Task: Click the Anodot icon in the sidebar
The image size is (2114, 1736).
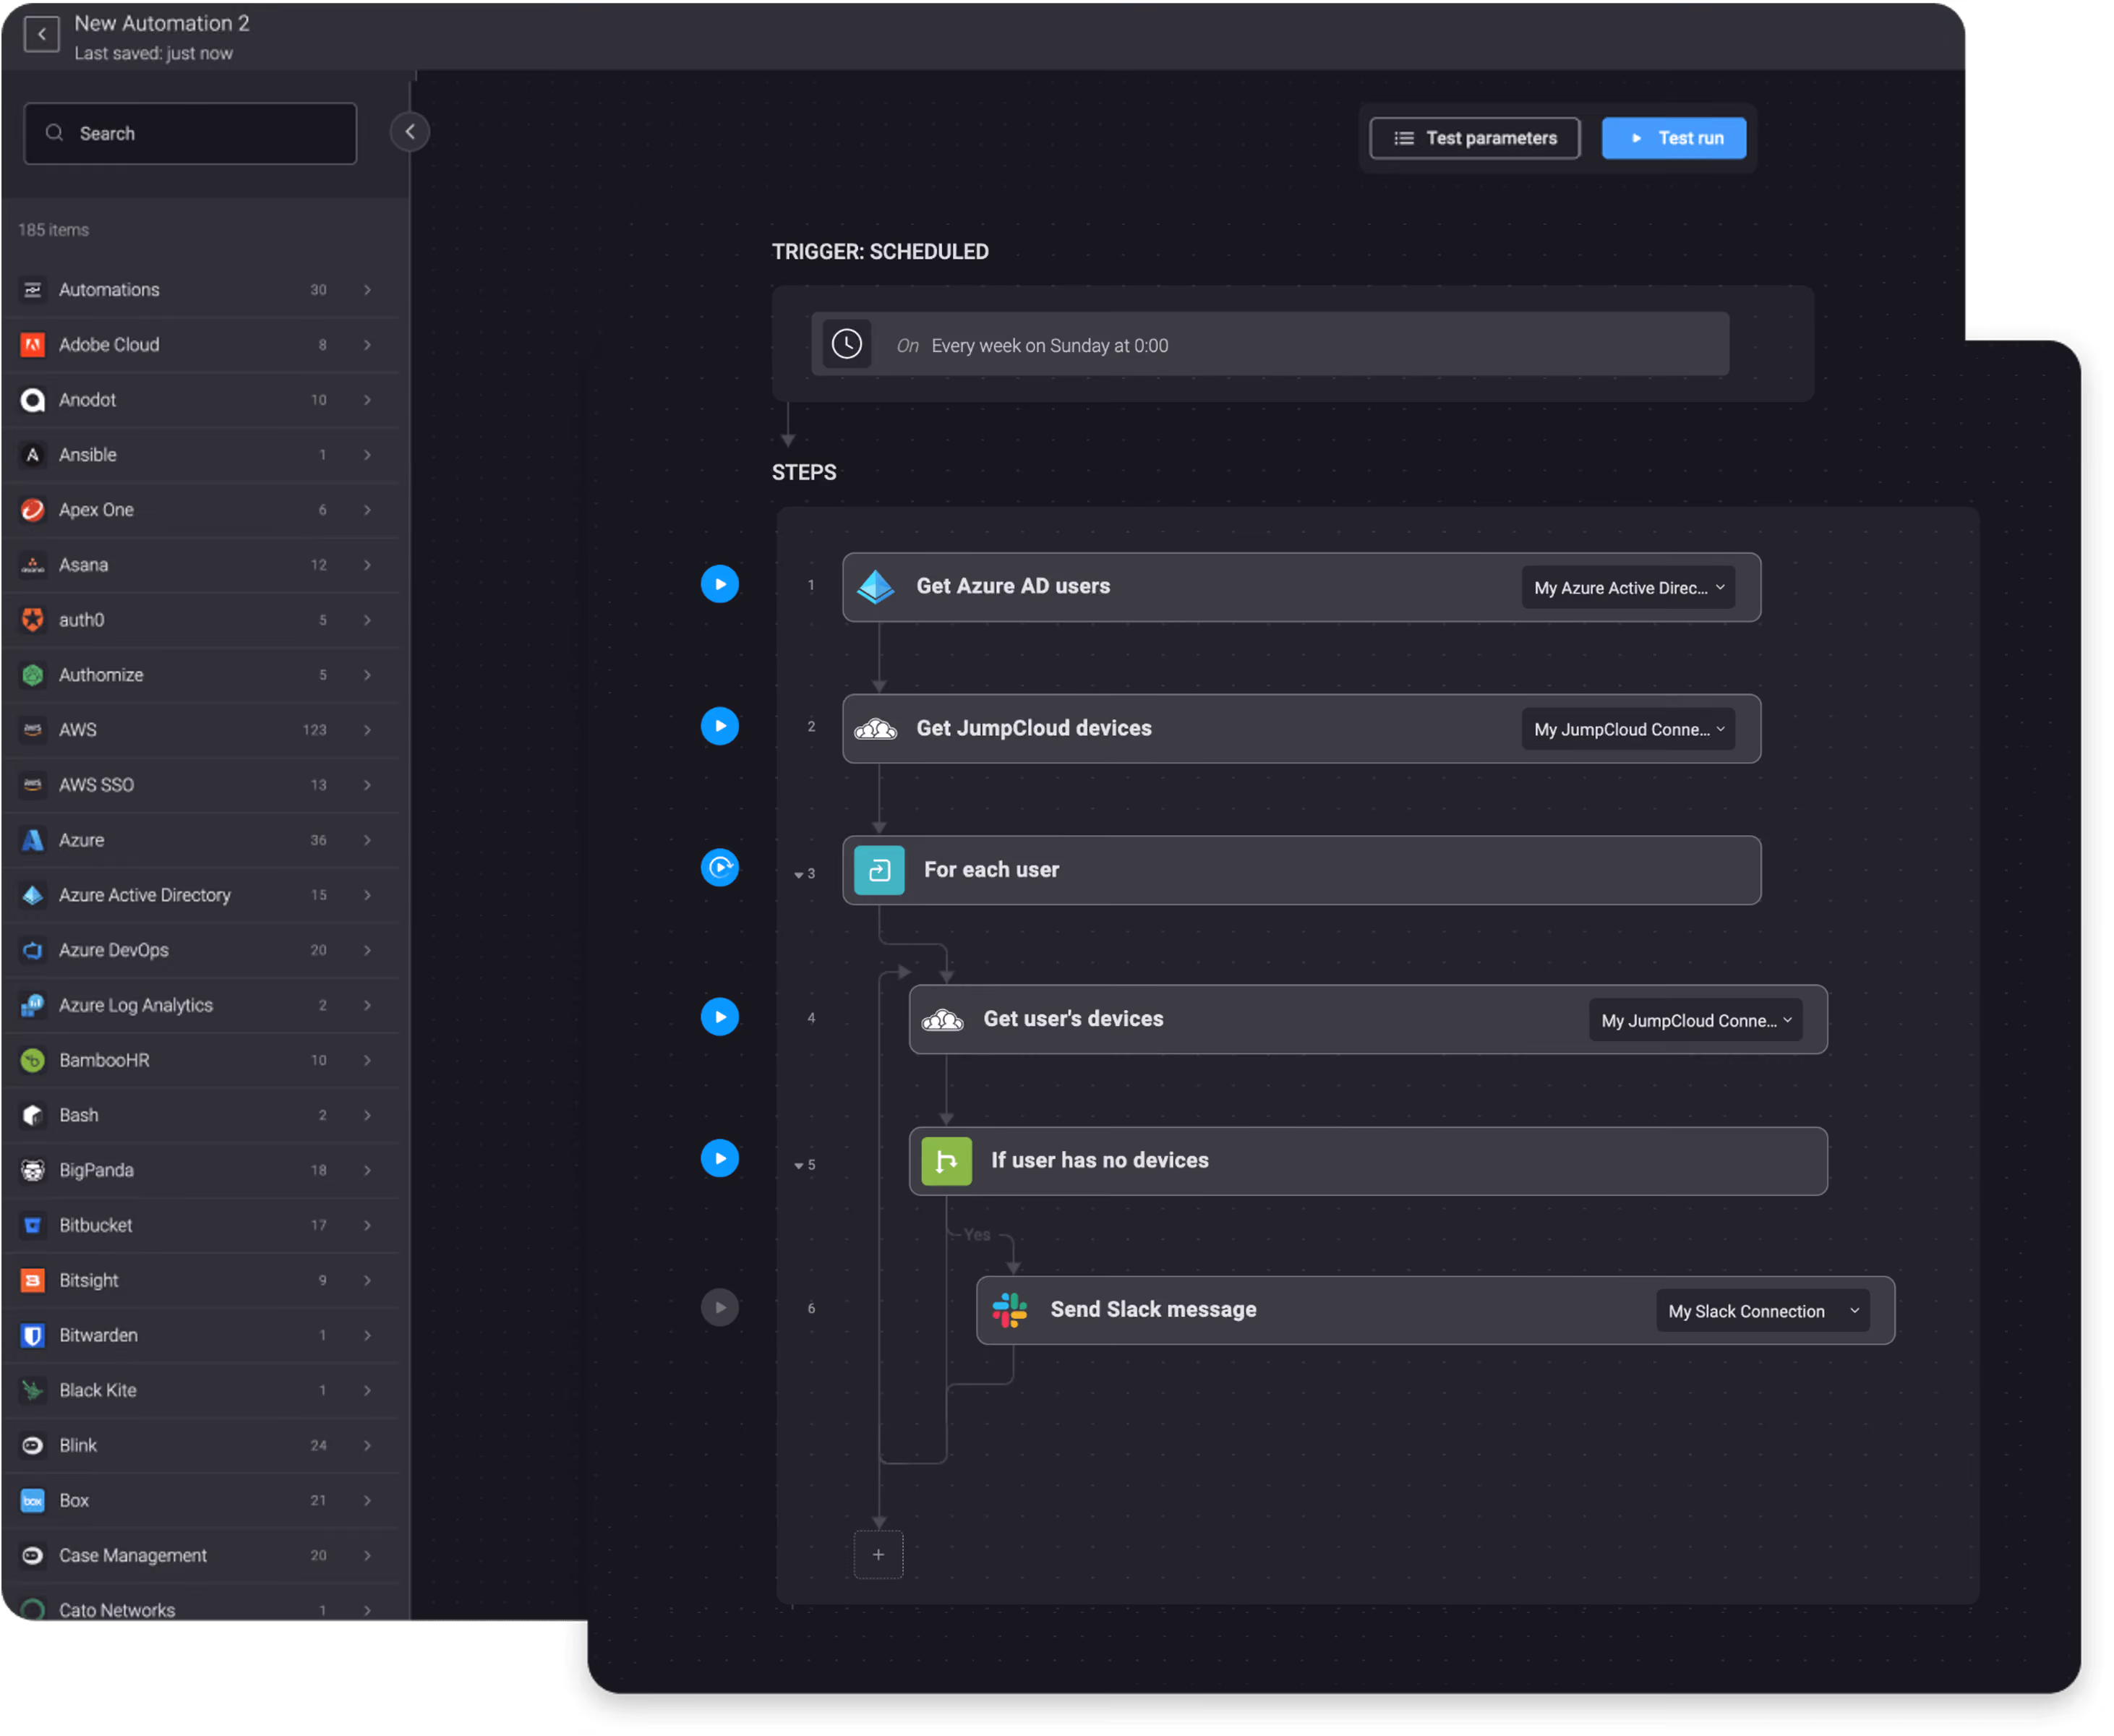Action: click(33, 400)
